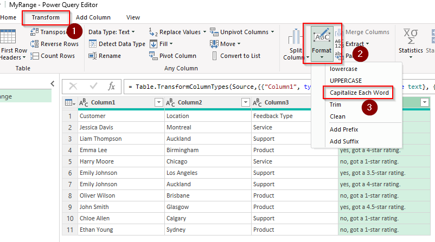Viewport: 435px width, 242px height.
Task: Click the Detect Data Type icon
Action: pyautogui.click(x=92, y=44)
